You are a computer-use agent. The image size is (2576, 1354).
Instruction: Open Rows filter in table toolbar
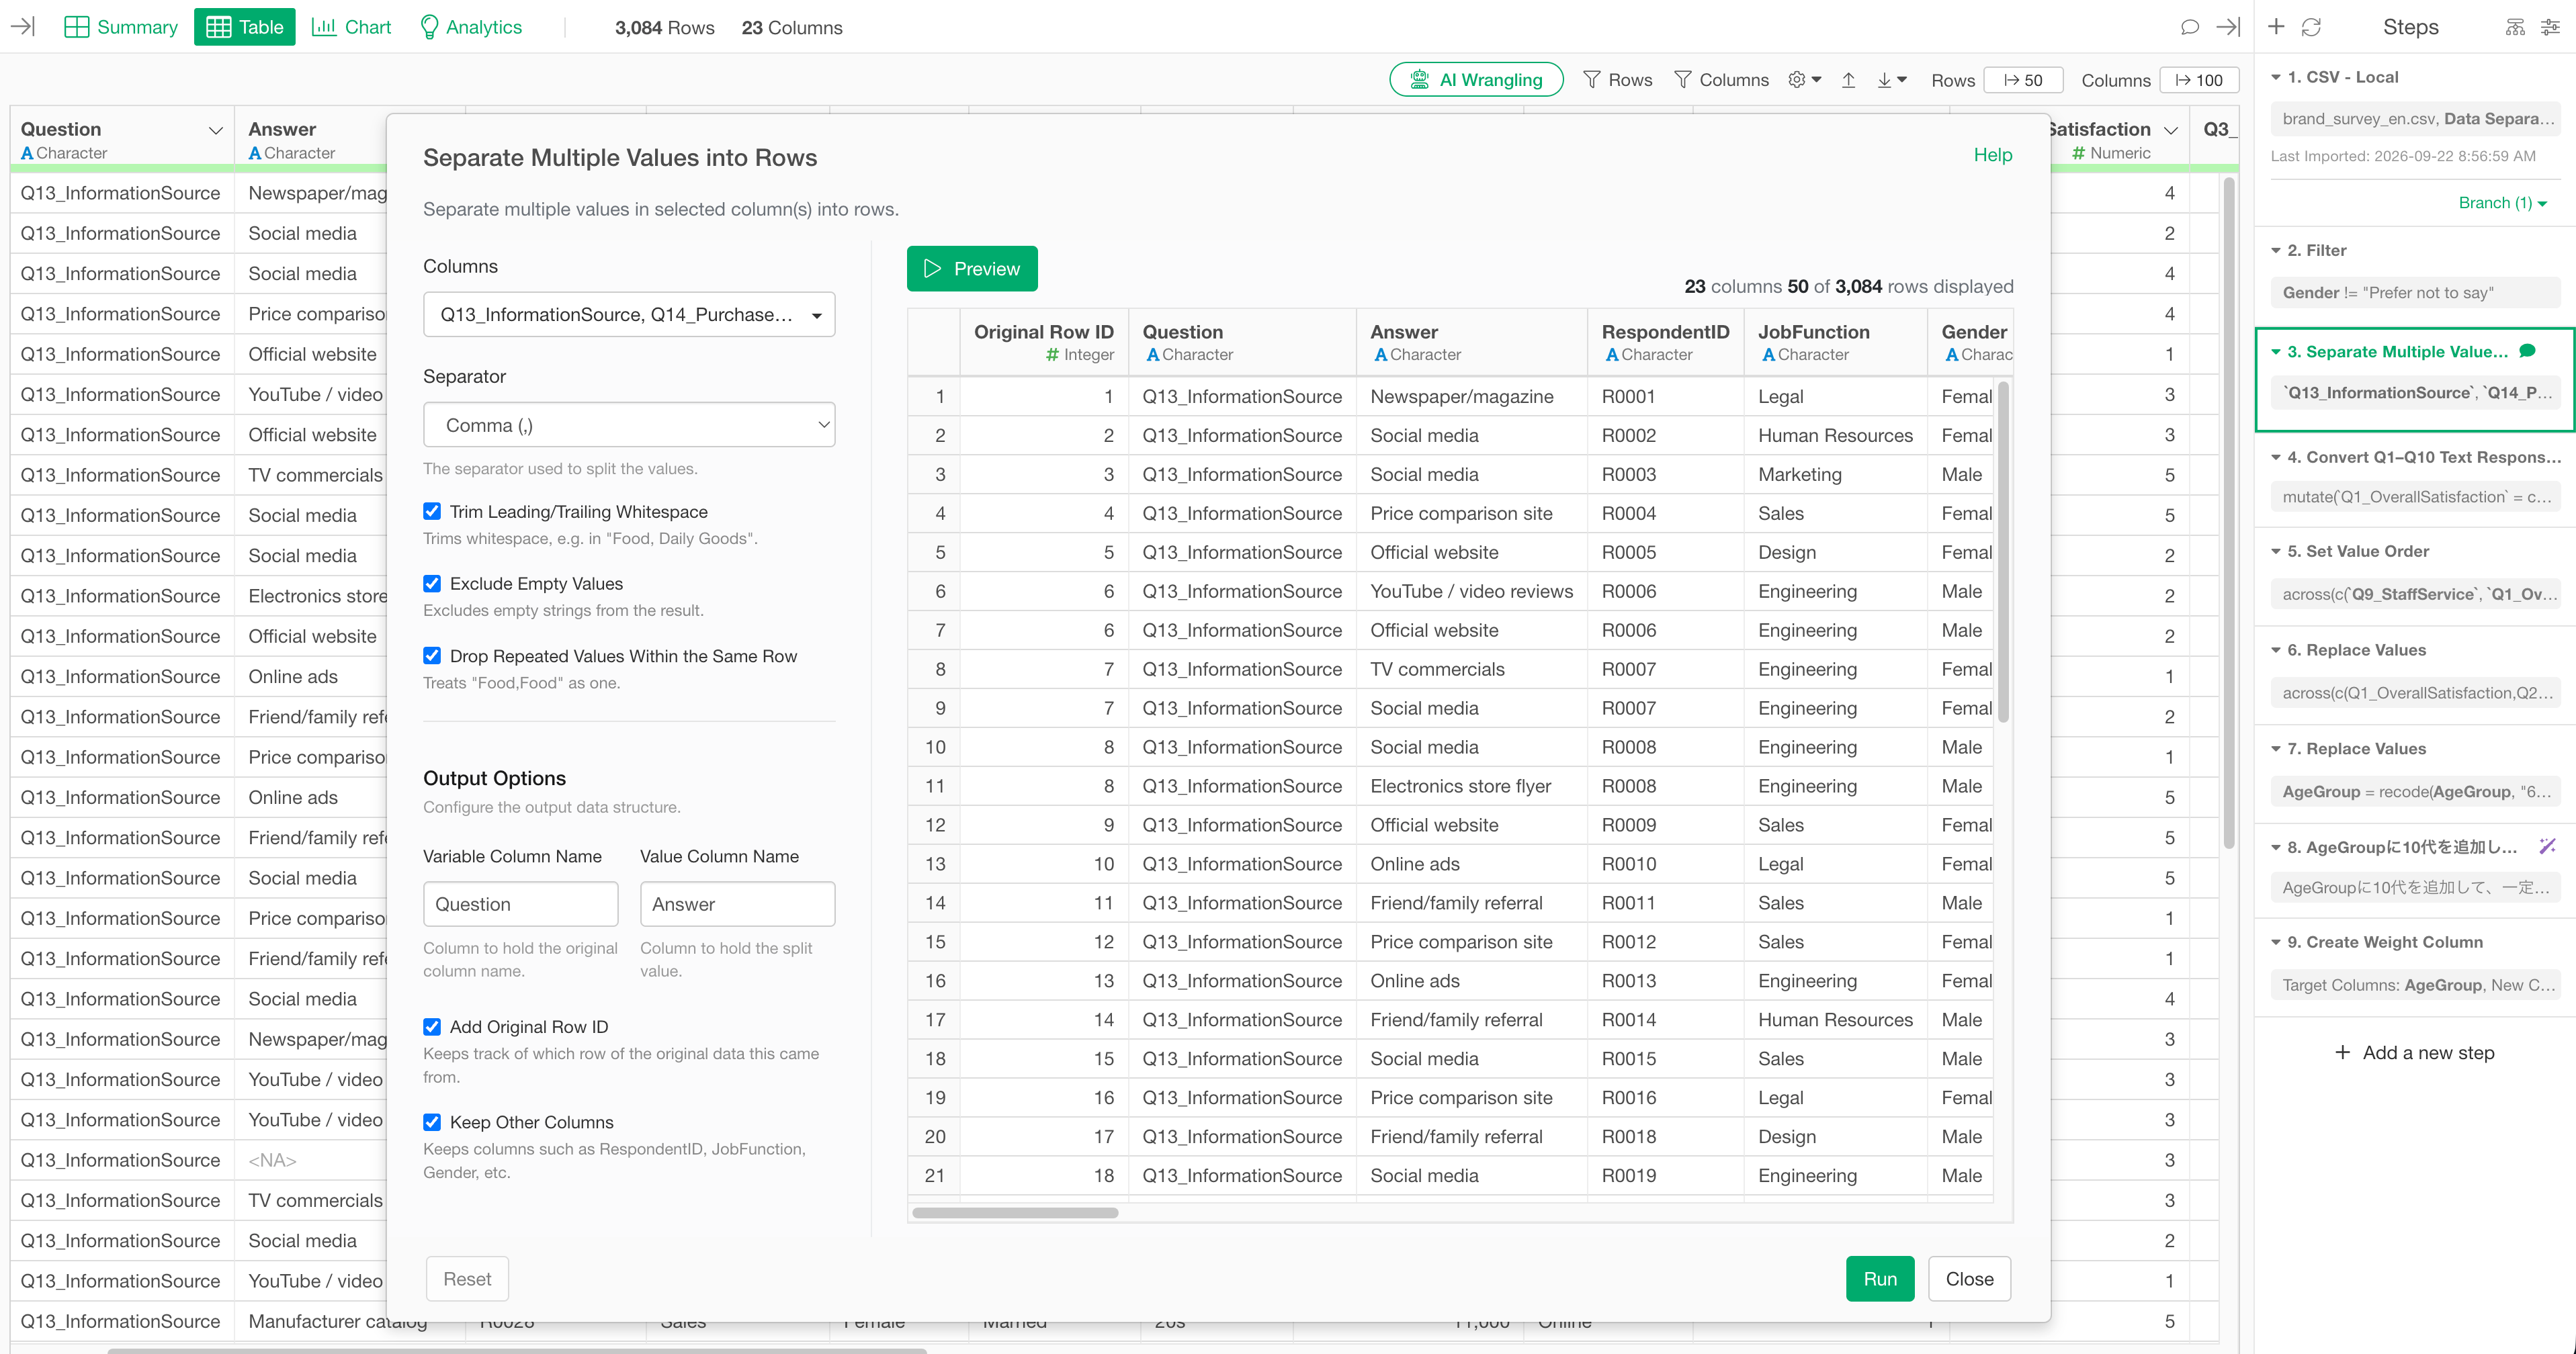coord(1617,80)
